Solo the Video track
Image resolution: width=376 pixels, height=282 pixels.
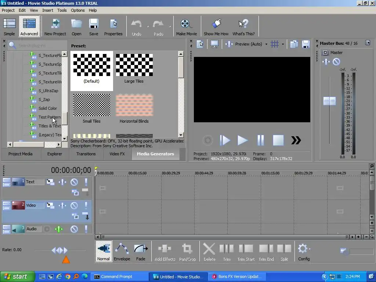86,206
